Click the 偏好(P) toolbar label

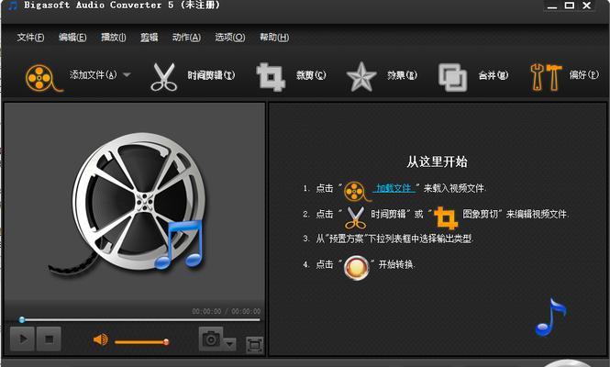[584, 74]
